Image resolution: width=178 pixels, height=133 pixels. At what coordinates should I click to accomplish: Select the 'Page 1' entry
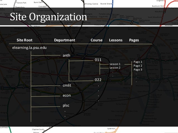pos(138,62)
